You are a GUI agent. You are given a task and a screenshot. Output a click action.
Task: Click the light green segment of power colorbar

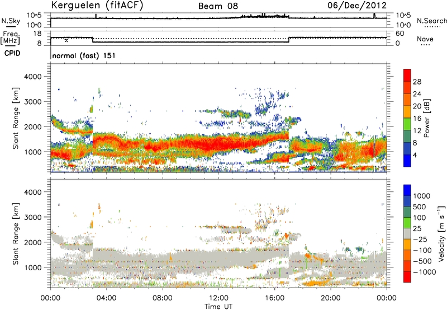(x=407, y=124)
